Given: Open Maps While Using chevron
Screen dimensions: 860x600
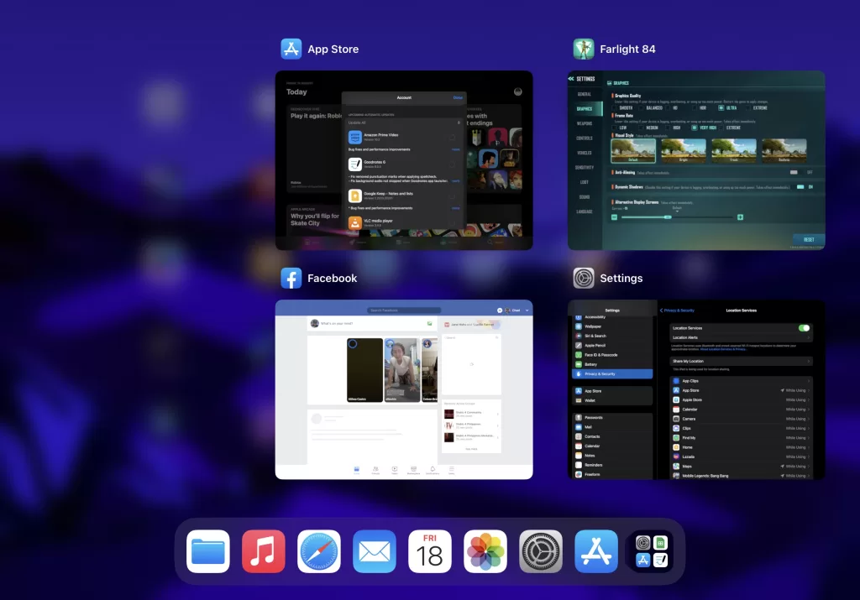Looking at the screenshot, I should click(x=808, y=467).
